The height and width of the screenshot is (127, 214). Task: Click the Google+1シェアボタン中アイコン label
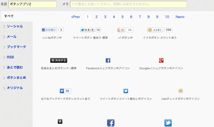click(x=161, y=68)
